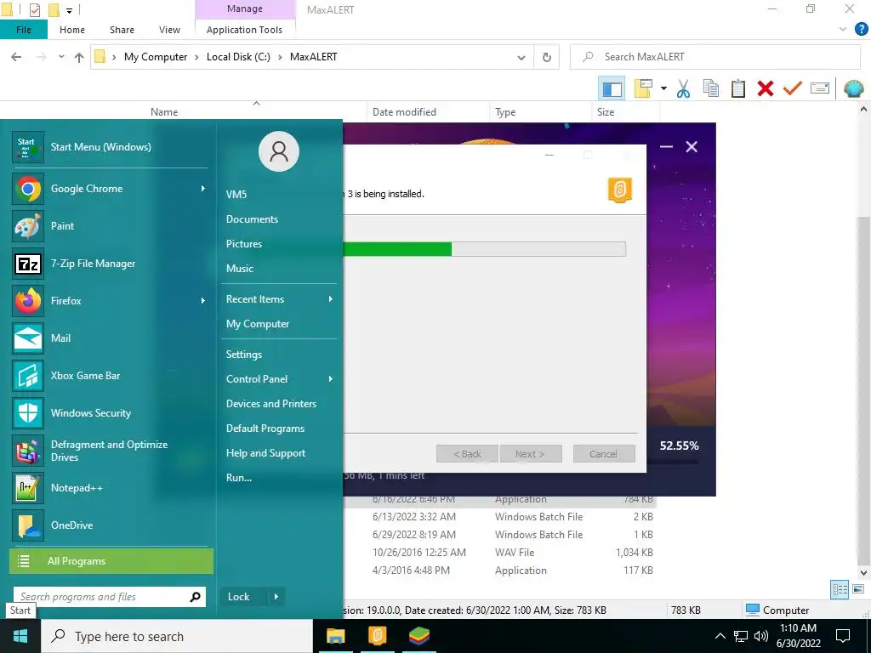Screen dimensions: 871x653
Task: Click the orange checkmark Properties icon
Action: (792, 88)
